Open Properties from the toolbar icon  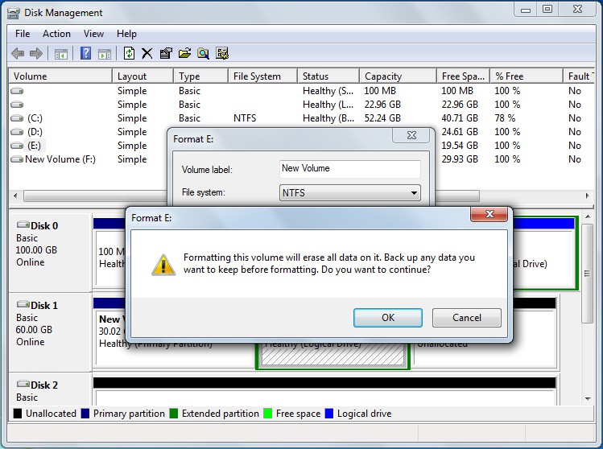click(x=166, y=53)
